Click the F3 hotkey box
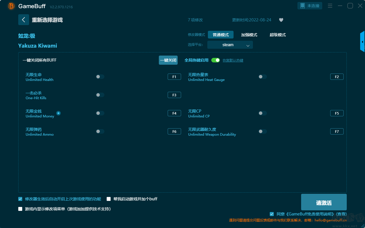The height and width of the screenshot is (228, 365). [x=174, y=95]
